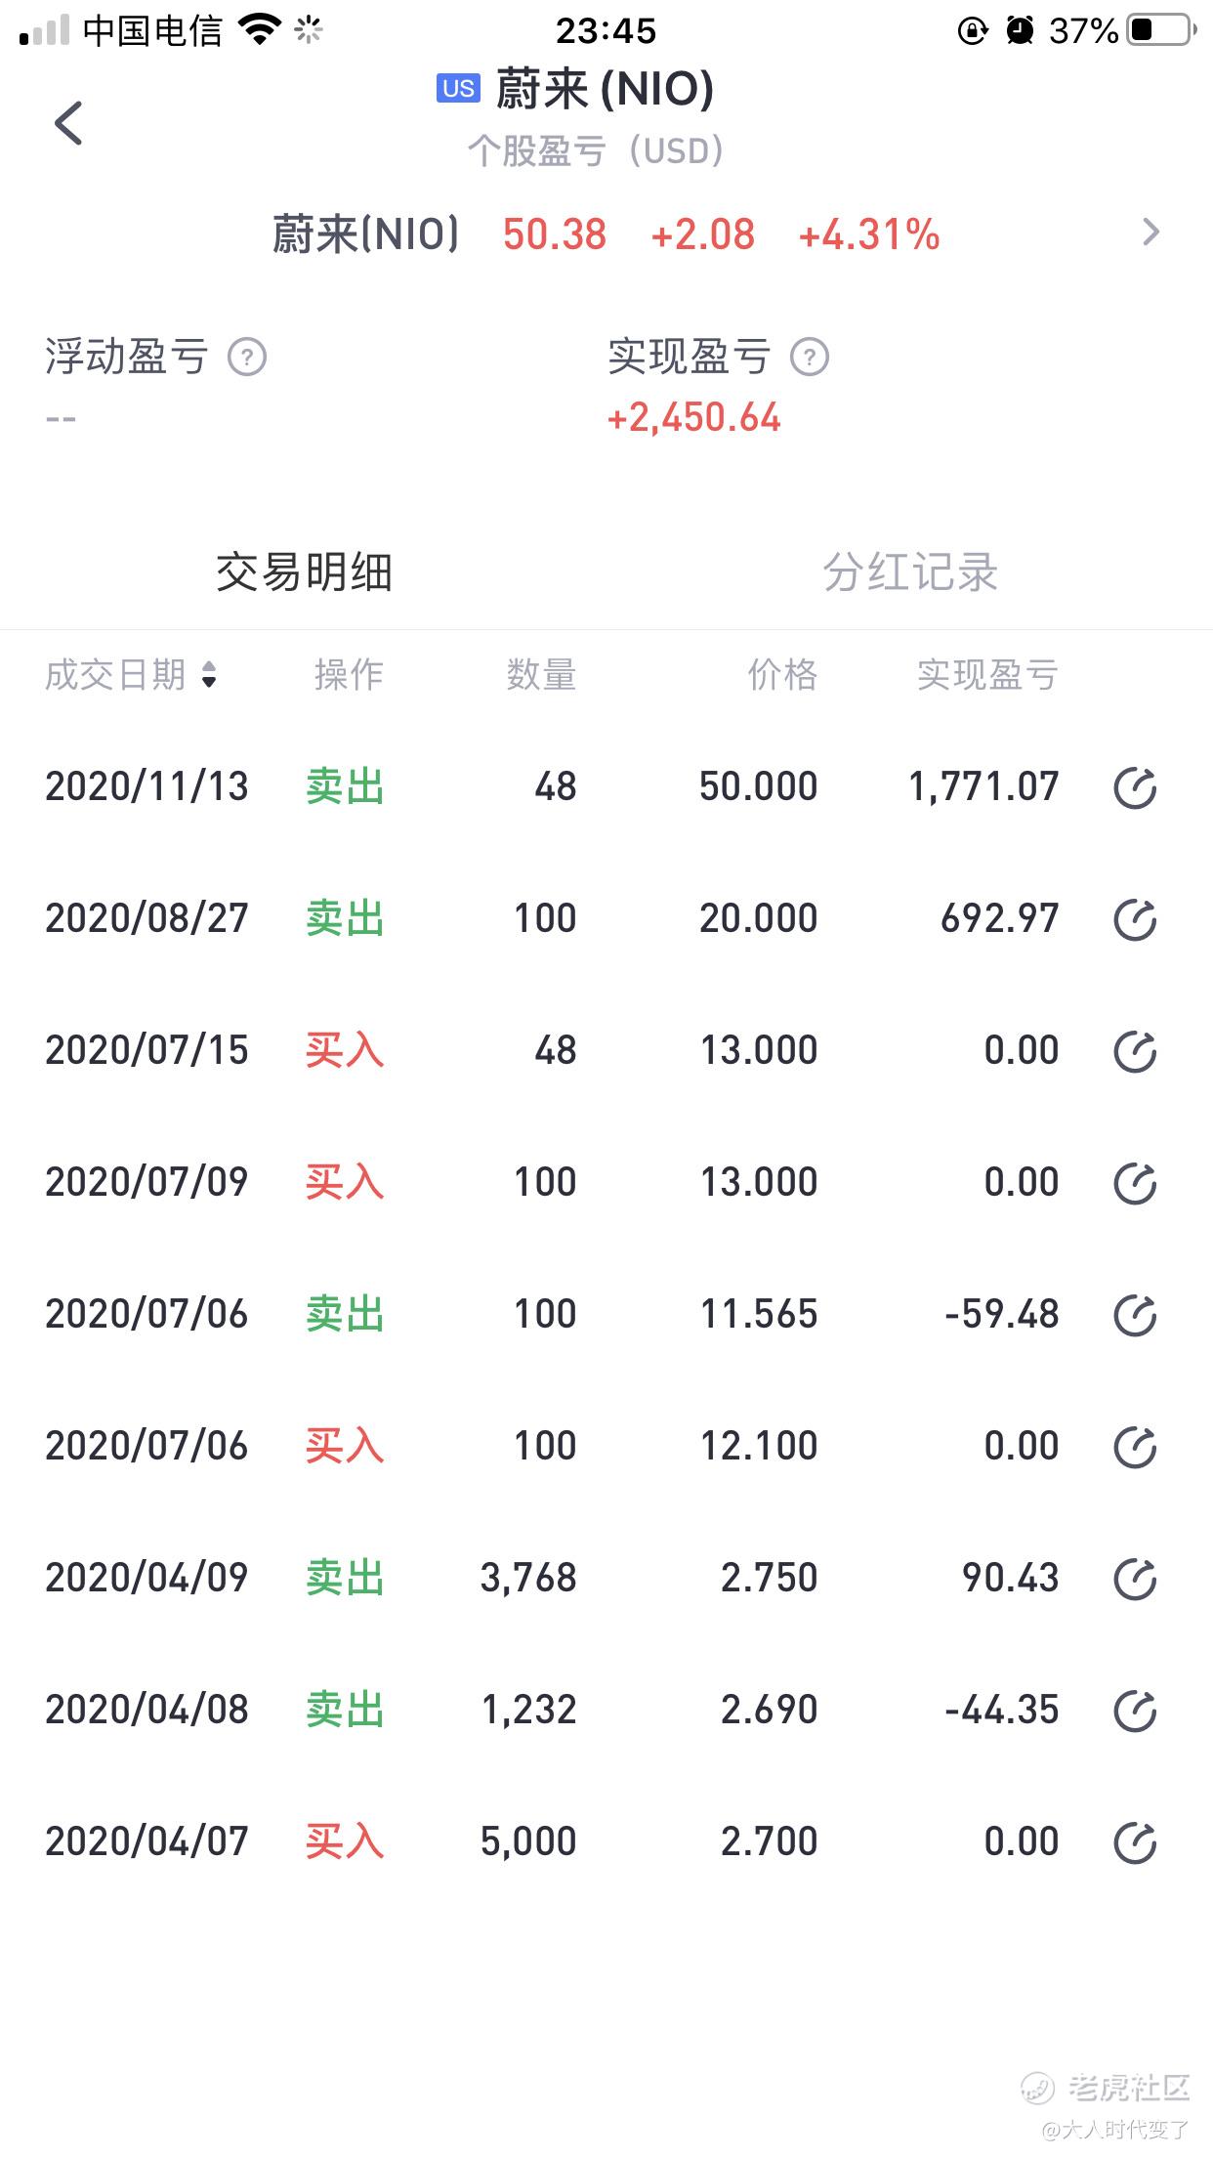1213x2157 pixels.
Task: Tap the 价格 column header
Action: (x=782, y=675)
